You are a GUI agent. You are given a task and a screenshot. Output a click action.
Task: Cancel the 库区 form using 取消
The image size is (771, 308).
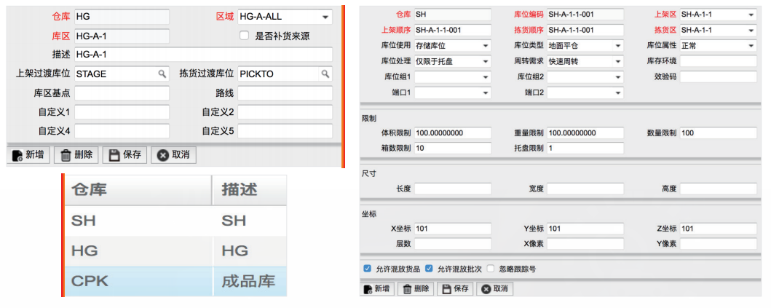(x=173, y=154)
